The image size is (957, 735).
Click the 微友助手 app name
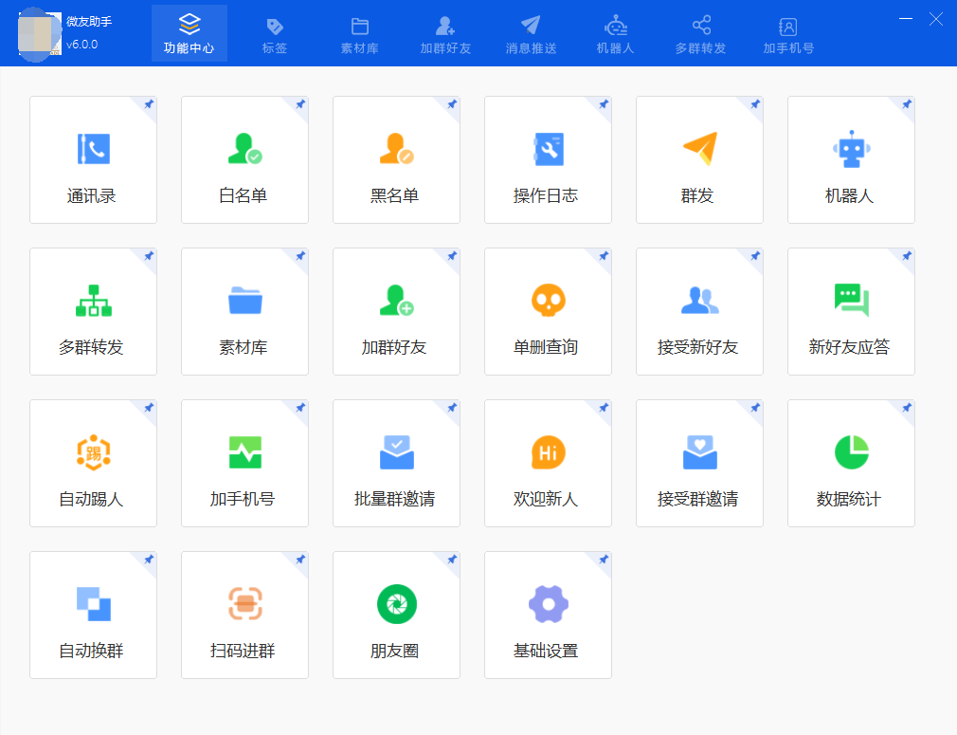pyautogui.click(x=89, y=22)
